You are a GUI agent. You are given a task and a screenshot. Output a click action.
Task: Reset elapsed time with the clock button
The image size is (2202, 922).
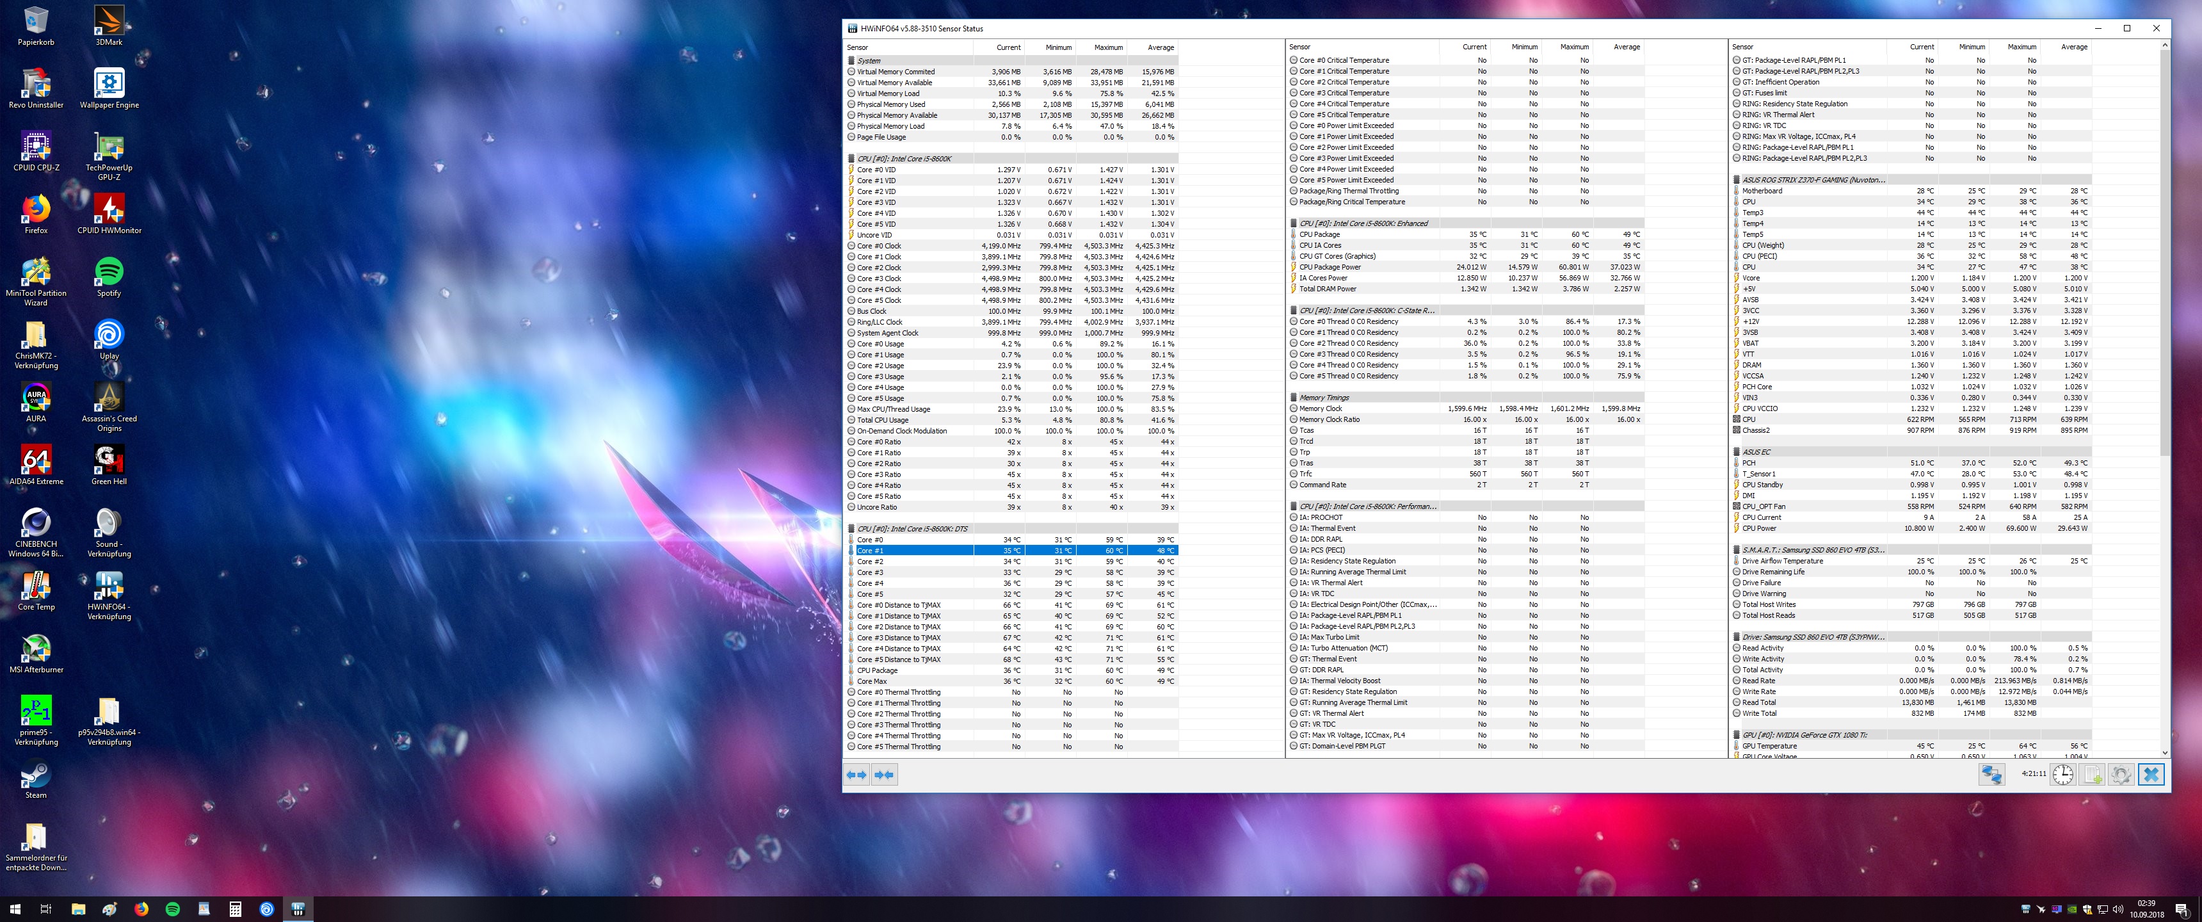(x=2062, y=775)
